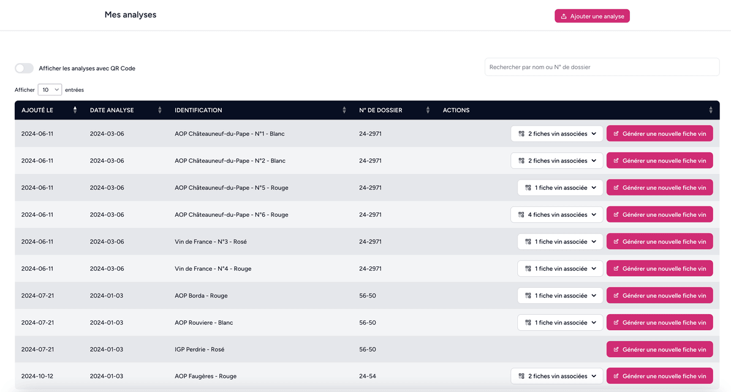Click the sort arrows on AJOUTÉ LE column
Screen dimensions: 731x392
pos(74,110)
